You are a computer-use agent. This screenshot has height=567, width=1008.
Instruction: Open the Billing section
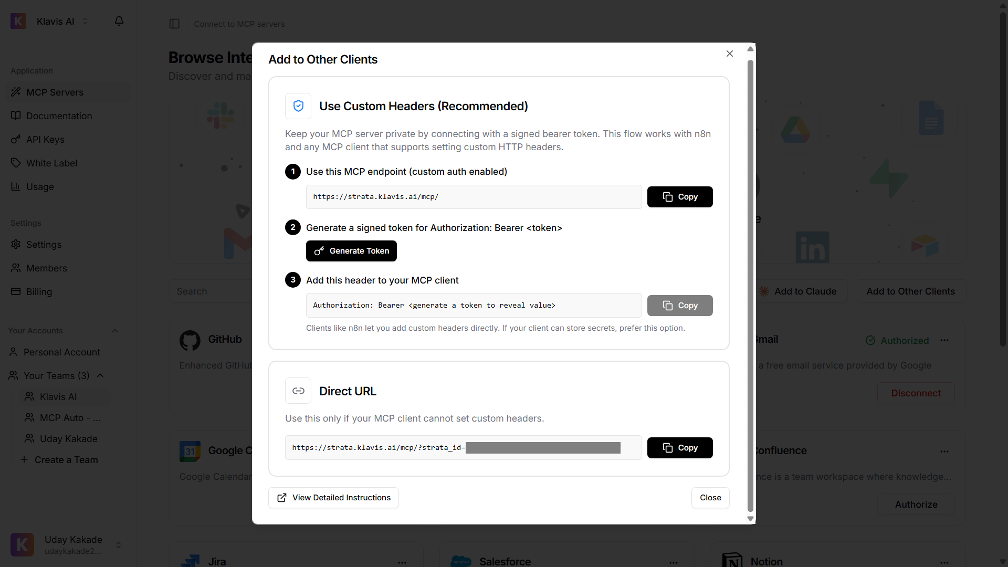(39, 291)
